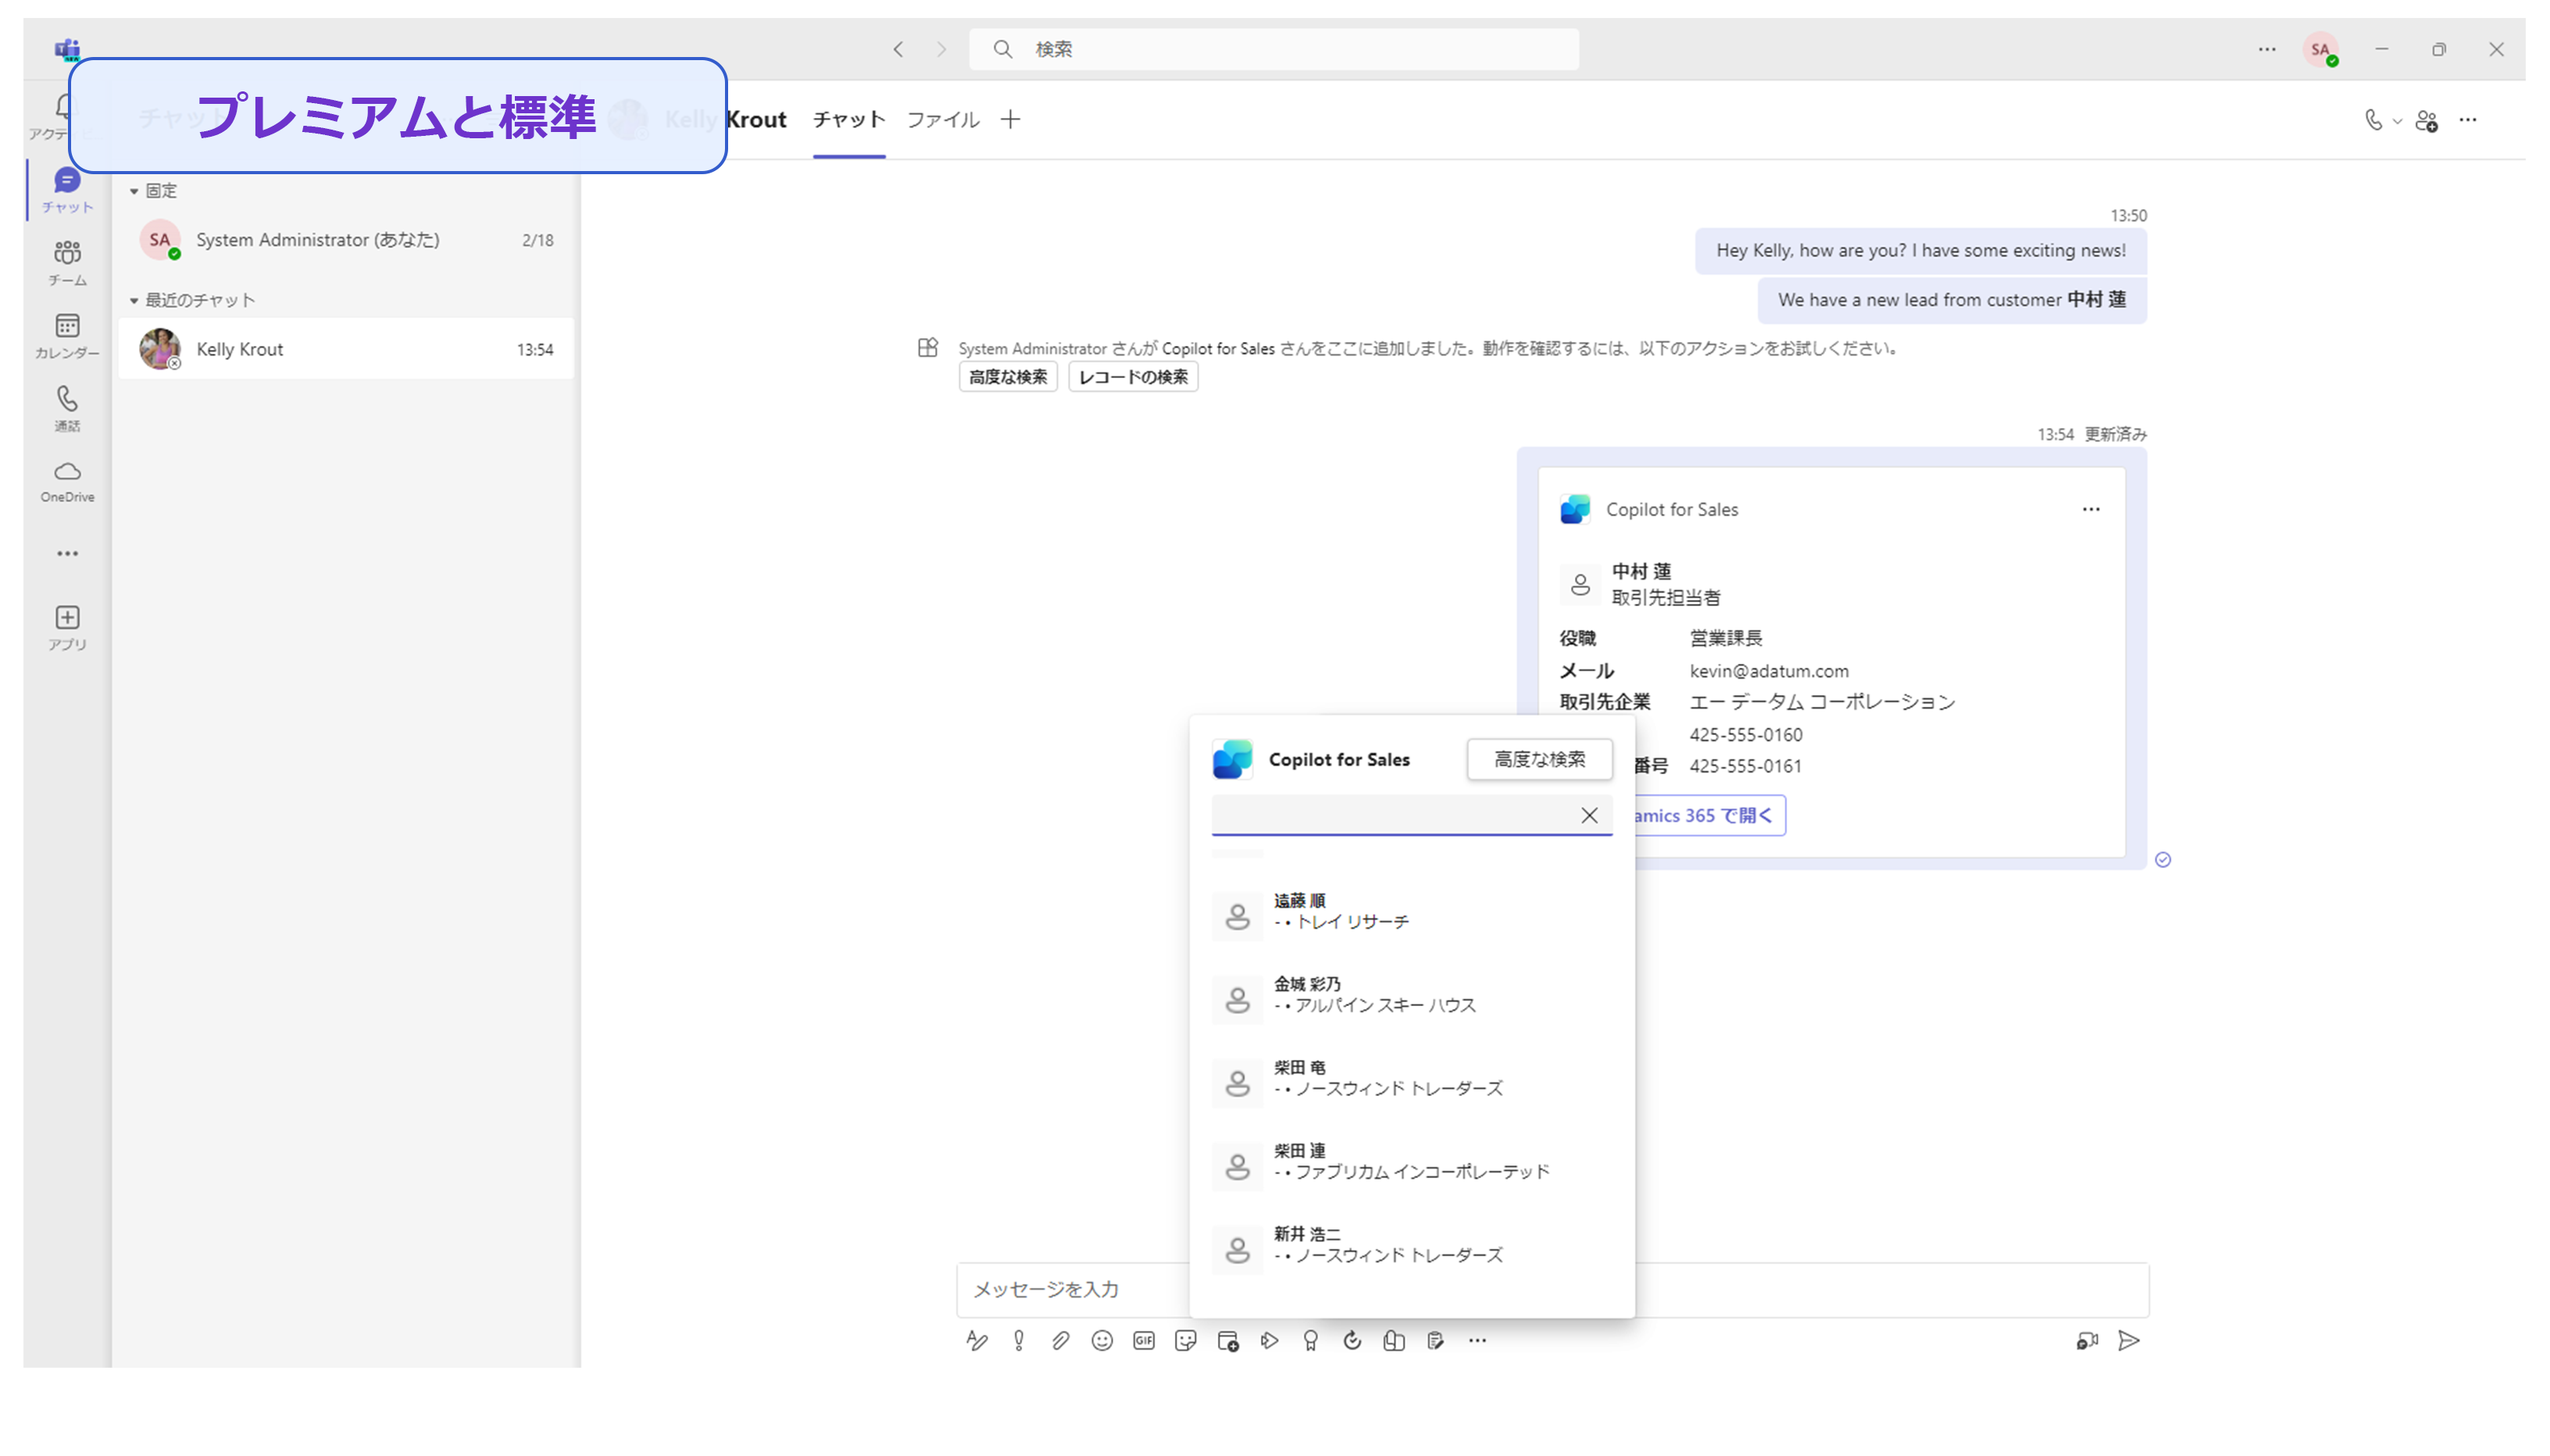Attach a file with the paperclip

coord(1060,1340)
